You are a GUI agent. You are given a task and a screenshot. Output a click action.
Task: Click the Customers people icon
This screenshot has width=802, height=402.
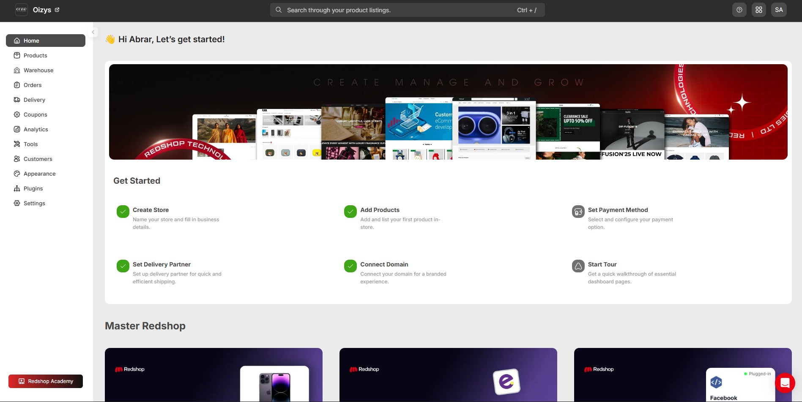click(17, 159)
